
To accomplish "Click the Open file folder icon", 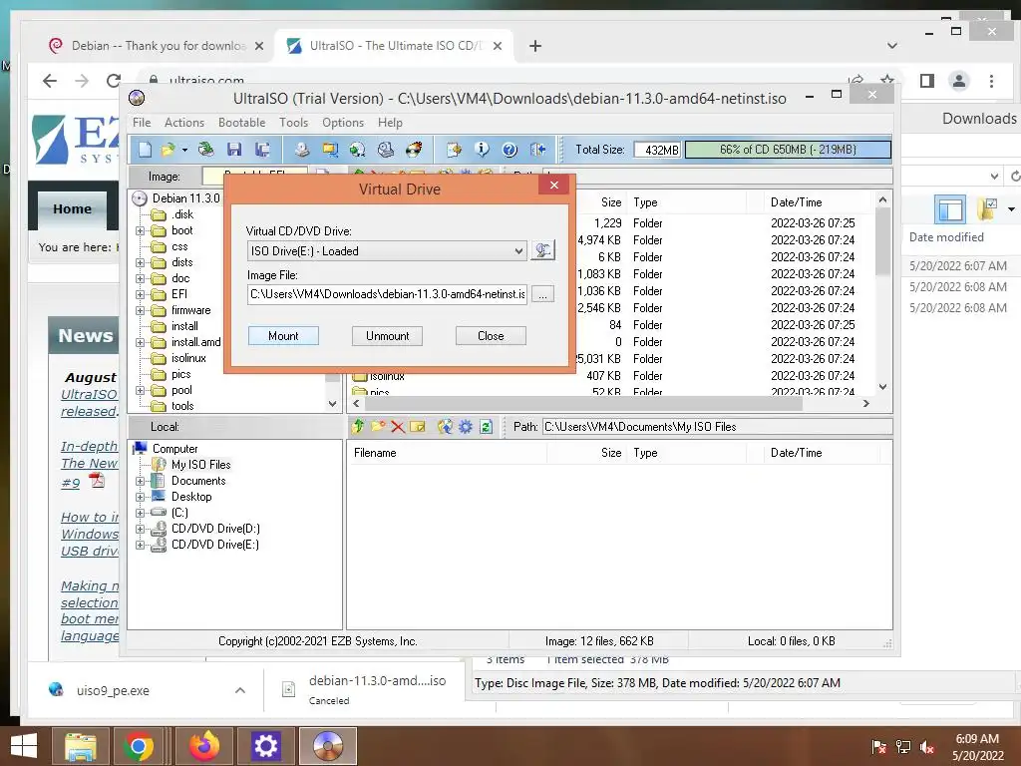I will (x=168, y=150).
